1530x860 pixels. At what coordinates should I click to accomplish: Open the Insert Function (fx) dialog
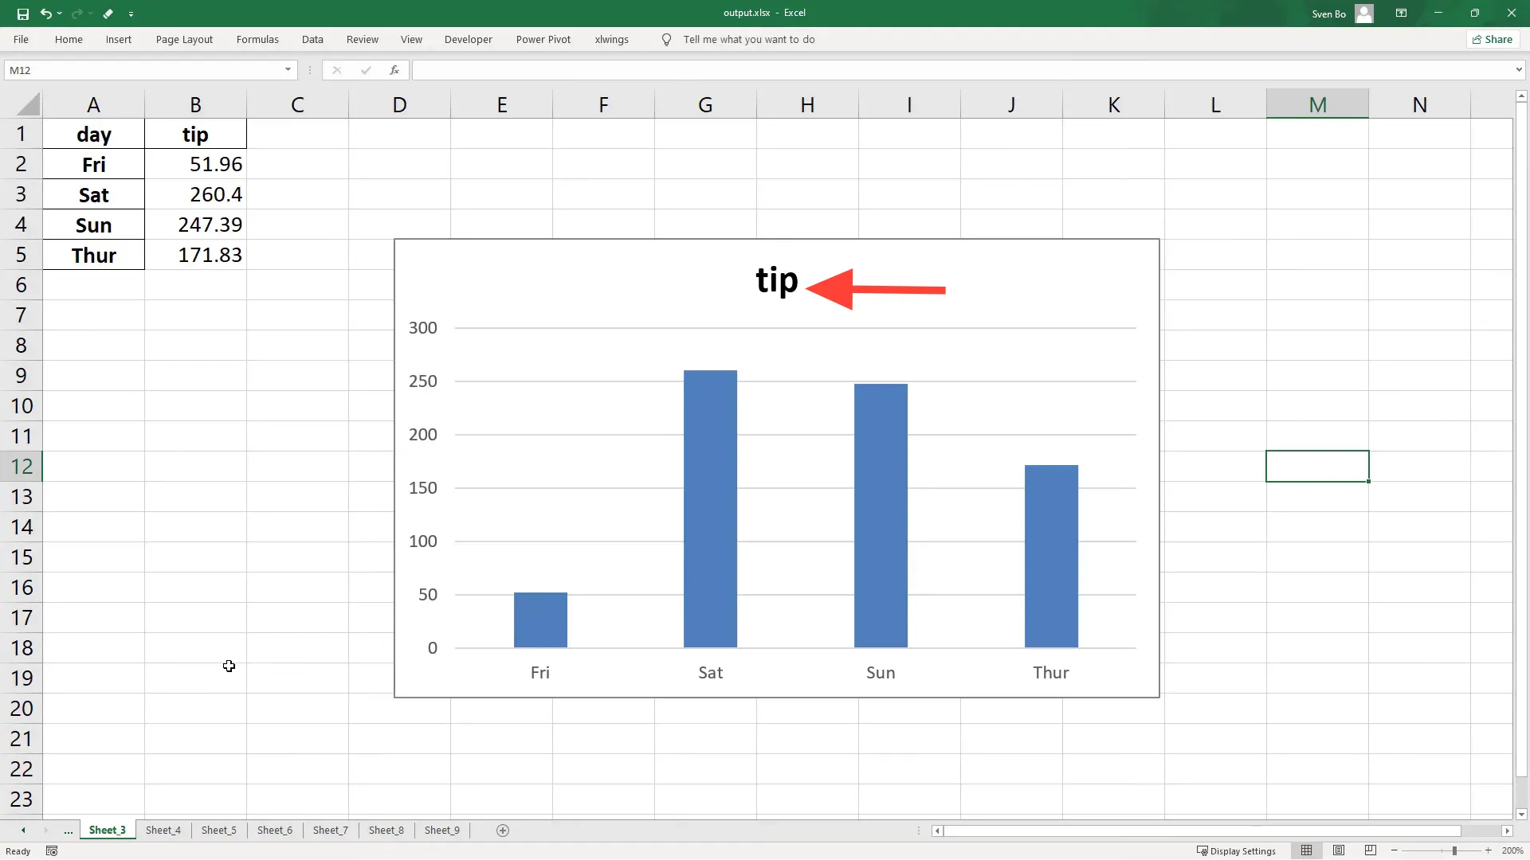click(394, 70)
